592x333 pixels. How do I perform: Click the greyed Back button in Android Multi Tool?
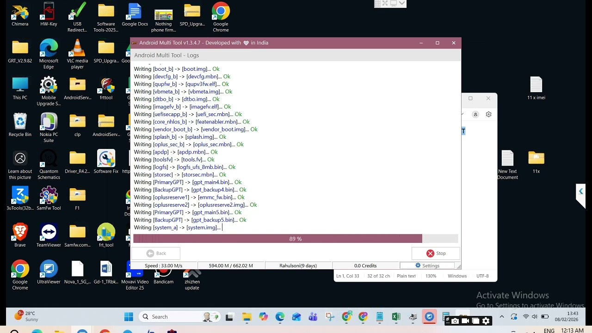(156, 253)
